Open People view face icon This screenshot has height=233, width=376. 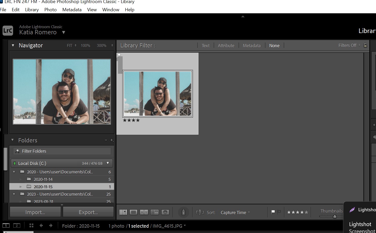tap(165, 212)
